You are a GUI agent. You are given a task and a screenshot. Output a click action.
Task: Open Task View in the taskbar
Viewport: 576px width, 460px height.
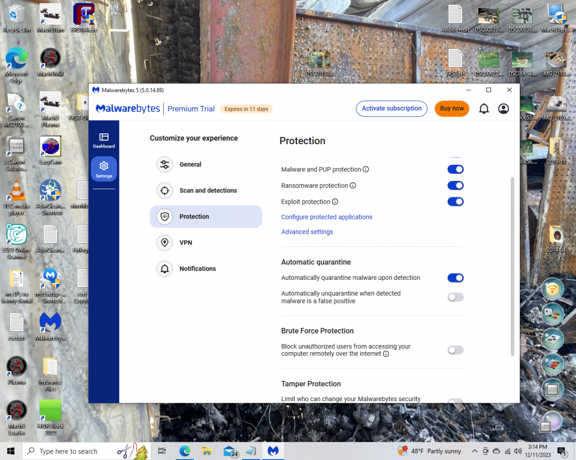[162, 451]
